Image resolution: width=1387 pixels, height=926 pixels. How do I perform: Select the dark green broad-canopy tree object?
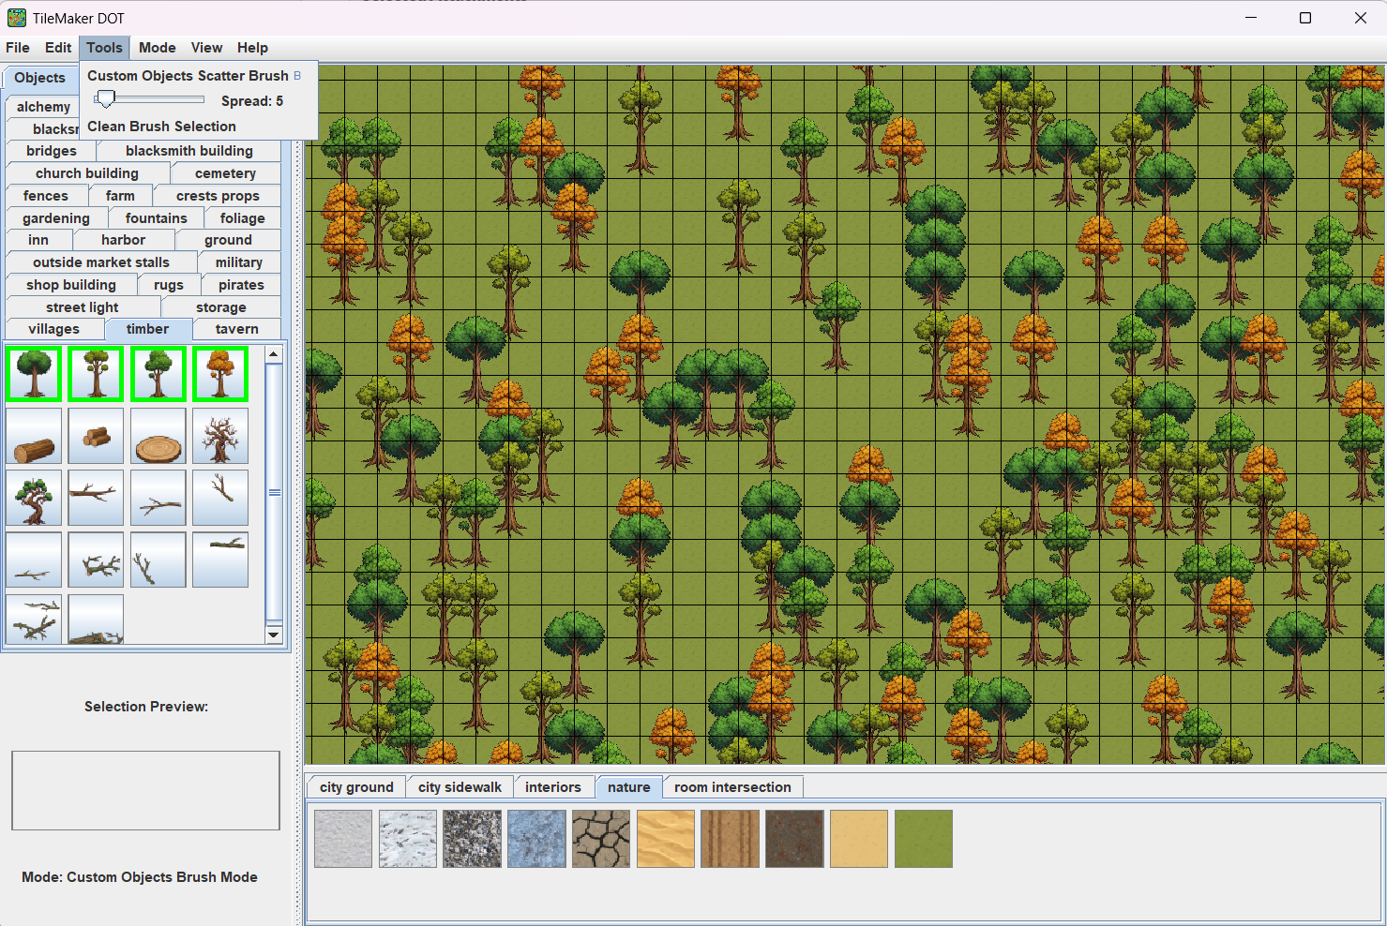[34, 374]
